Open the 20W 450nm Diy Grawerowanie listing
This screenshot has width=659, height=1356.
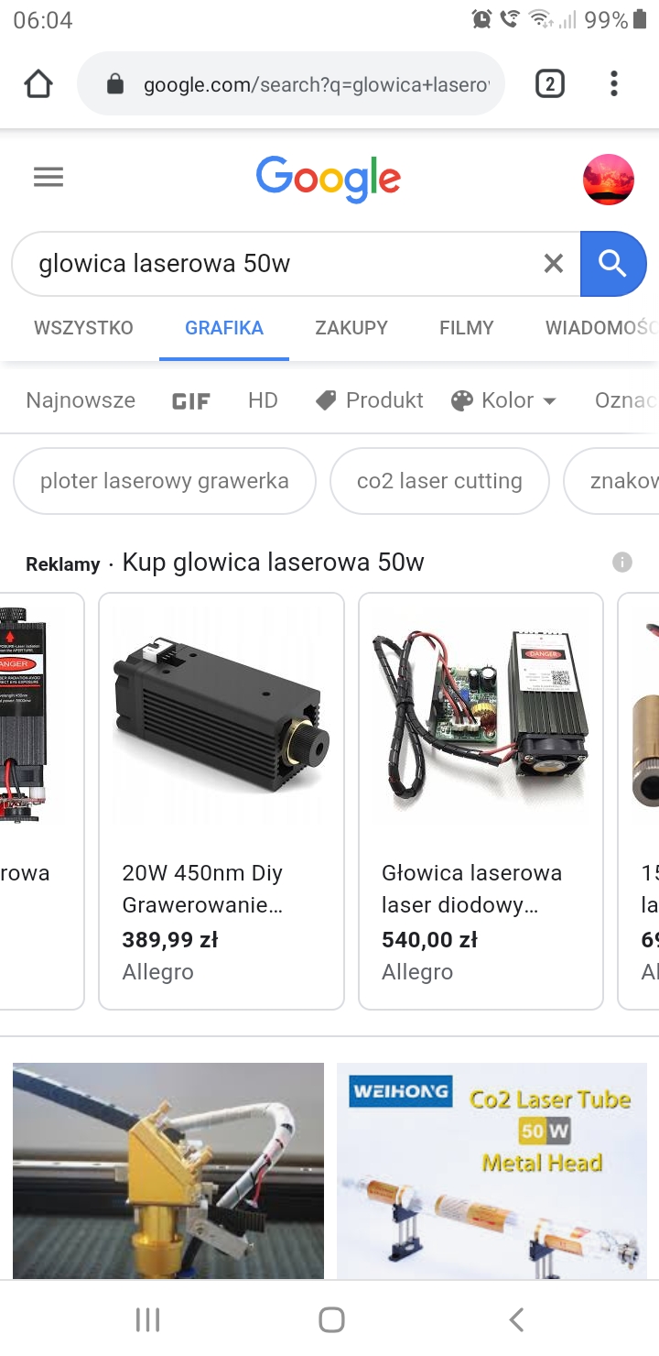pos(221,802)
